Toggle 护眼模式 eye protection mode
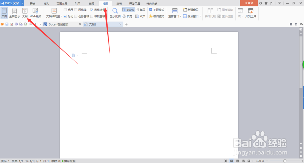The image size is (304, 163). [x=157, y=10]
